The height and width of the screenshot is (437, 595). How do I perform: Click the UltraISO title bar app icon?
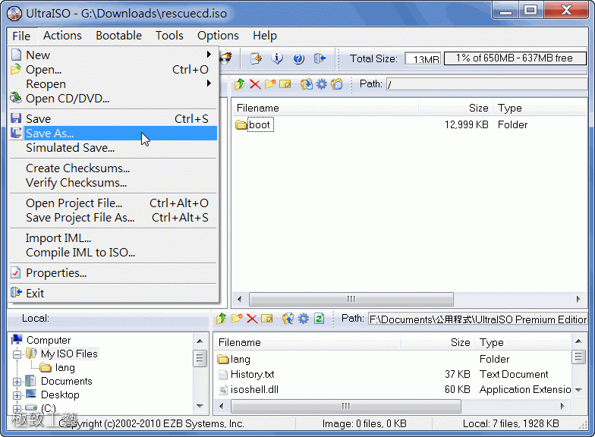[14, 14]
